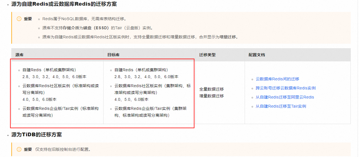Click target 云数据库Redis社区版实例（集群架构、标准架构…）
Viewport: 359px width, 157px height.
click(152, 89)
